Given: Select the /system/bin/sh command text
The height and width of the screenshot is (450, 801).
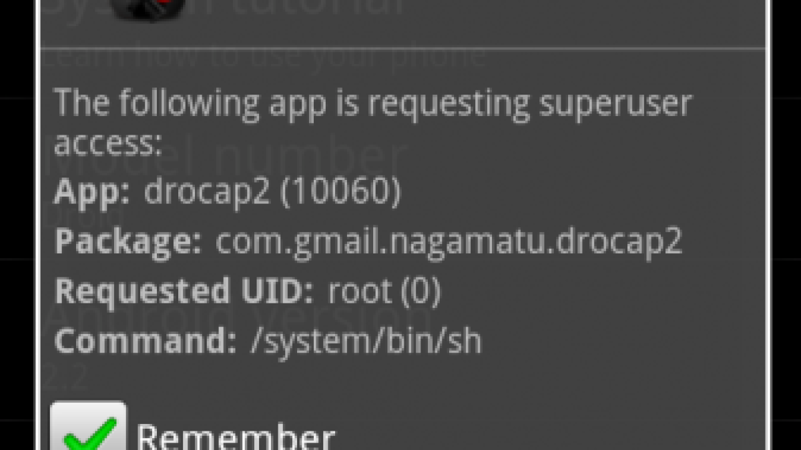Looking at the screenshot, I should [366, 341].
